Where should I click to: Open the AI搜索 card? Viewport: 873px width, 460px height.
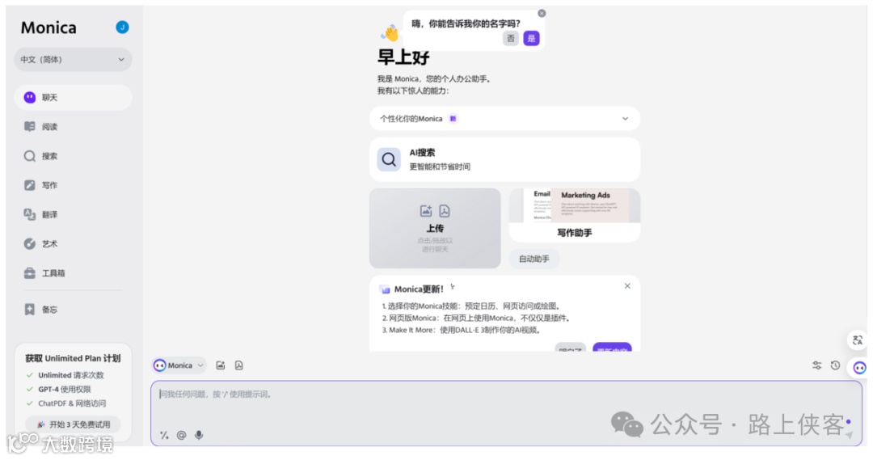tap(504, 159)
